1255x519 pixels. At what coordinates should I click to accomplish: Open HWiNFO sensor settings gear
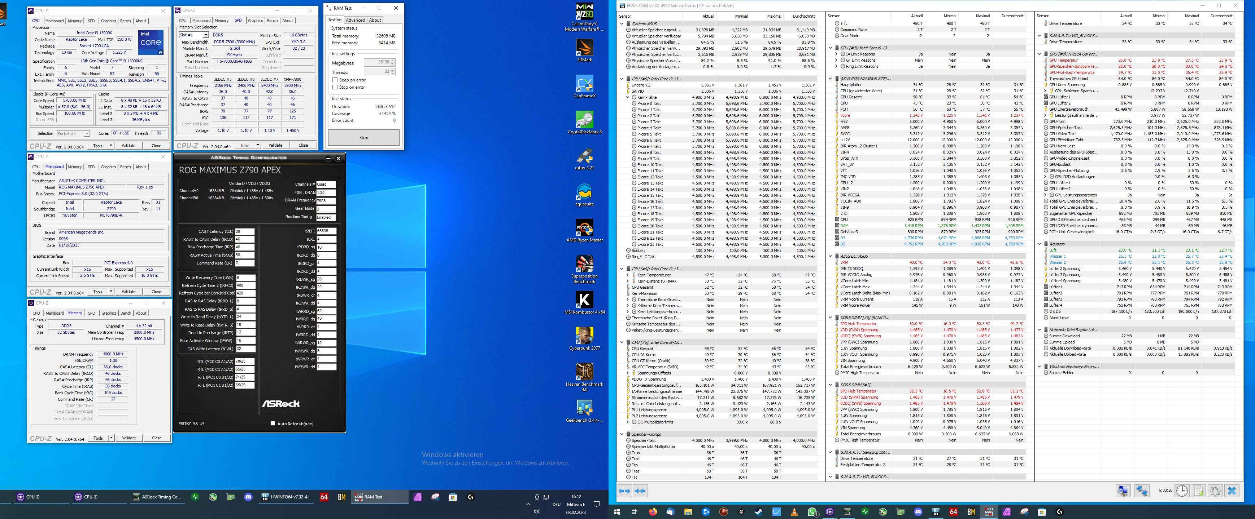1215,491
